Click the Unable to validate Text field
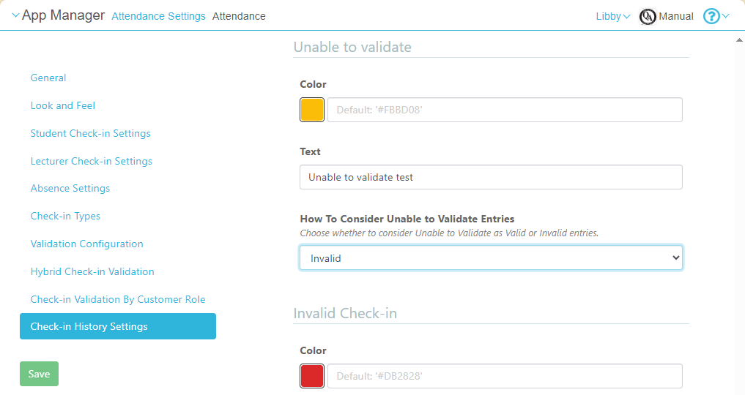 (x=491, y=177)
